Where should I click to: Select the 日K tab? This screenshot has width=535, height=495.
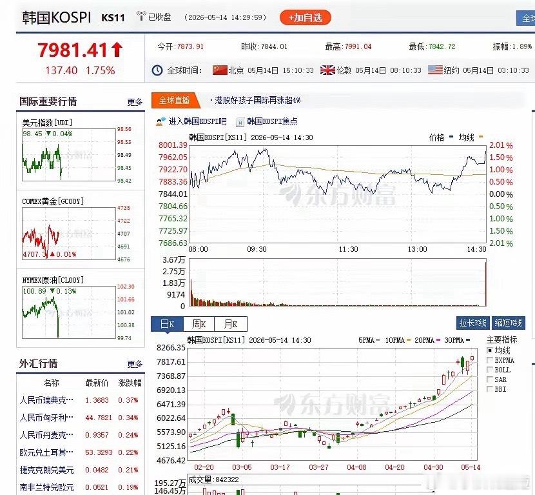(167, 324)
